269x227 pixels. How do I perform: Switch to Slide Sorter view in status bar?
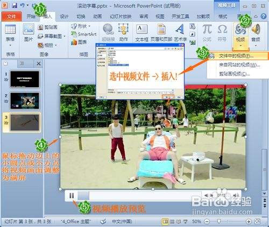point(172,222)
